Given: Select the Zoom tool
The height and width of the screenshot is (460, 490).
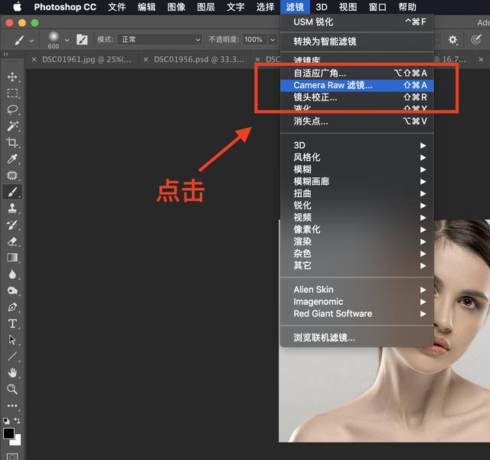Looking at the screenshot, I should click(12, 389).
